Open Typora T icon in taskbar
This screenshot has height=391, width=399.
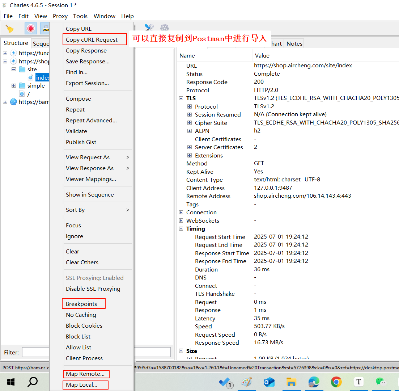pyautogui.click(x=358, y=382)
